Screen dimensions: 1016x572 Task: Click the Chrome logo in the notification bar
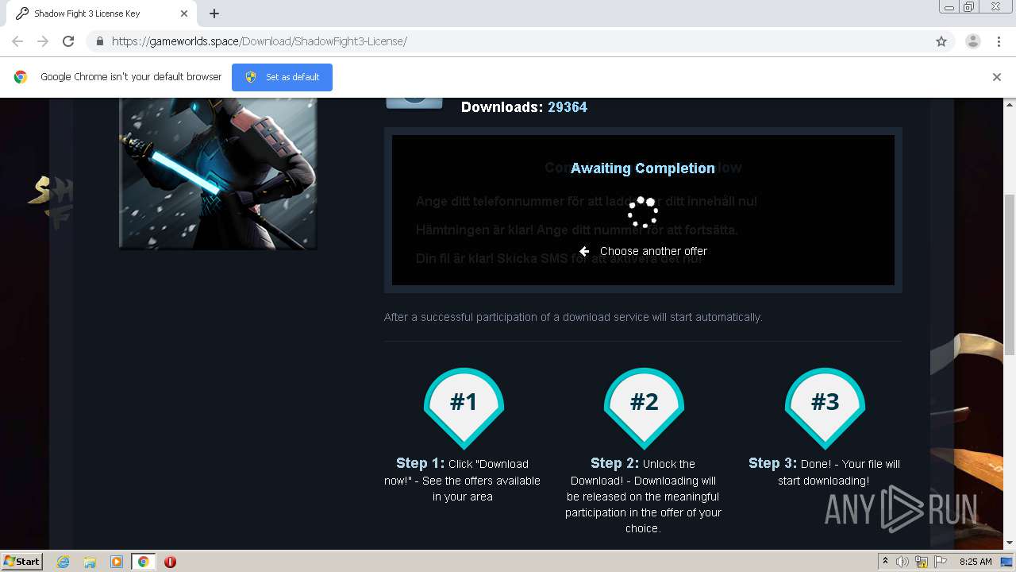[21, 77]
